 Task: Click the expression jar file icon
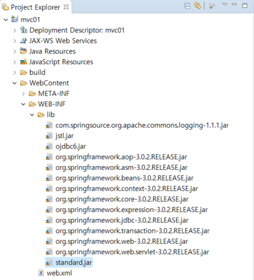click(x=49, y=210)
